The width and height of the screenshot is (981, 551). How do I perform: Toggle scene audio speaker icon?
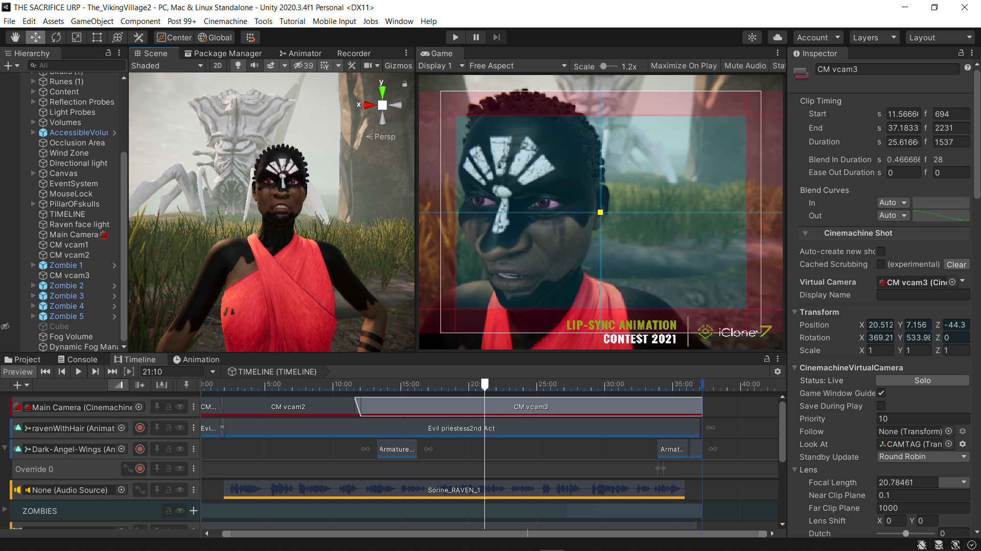pos(254,65)
